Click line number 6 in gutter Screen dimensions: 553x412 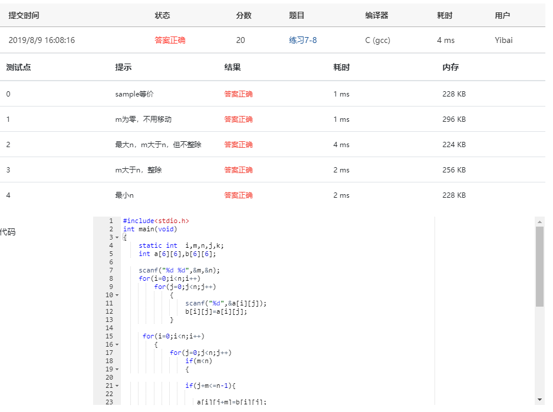click(111, 262)
